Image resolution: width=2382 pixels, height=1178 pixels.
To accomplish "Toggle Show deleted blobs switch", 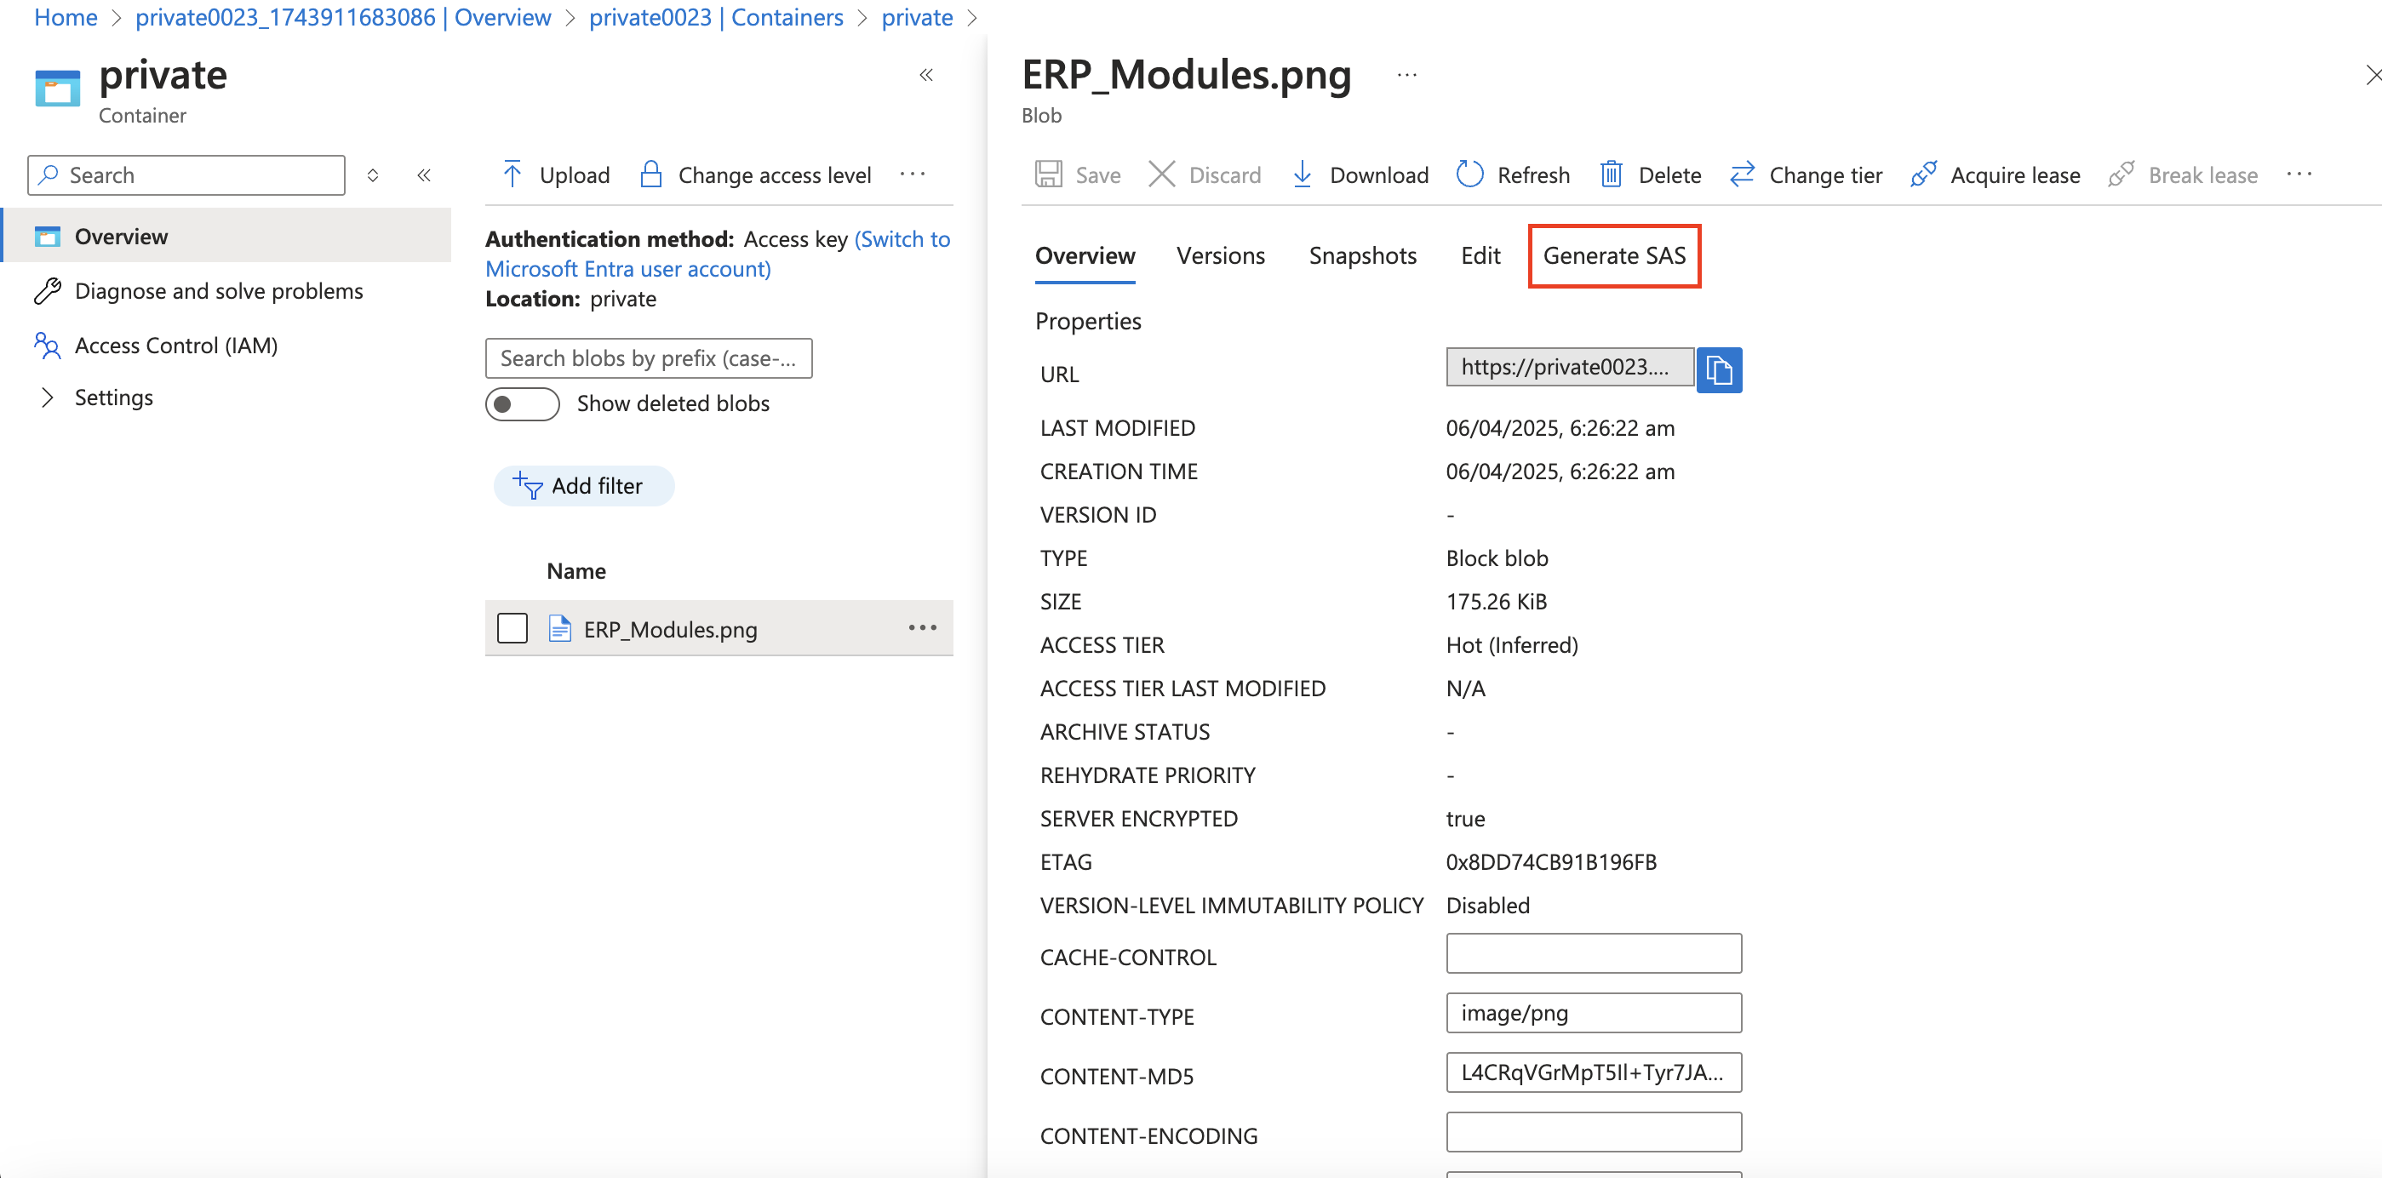I will point(523,404).
